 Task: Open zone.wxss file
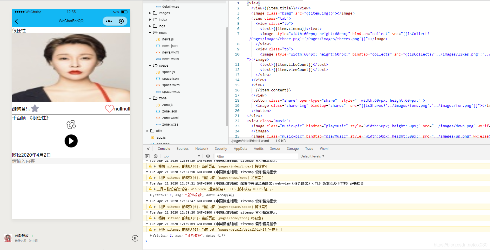170,124
